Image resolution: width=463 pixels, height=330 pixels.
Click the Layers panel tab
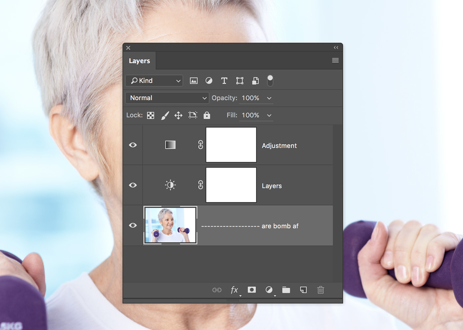click(139, 61)
